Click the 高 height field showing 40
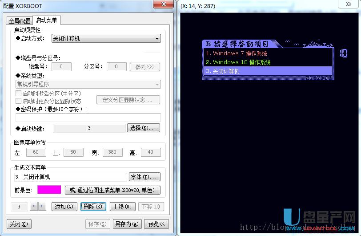Viewport: 361px width, 236px height. (x=151, y=152)
